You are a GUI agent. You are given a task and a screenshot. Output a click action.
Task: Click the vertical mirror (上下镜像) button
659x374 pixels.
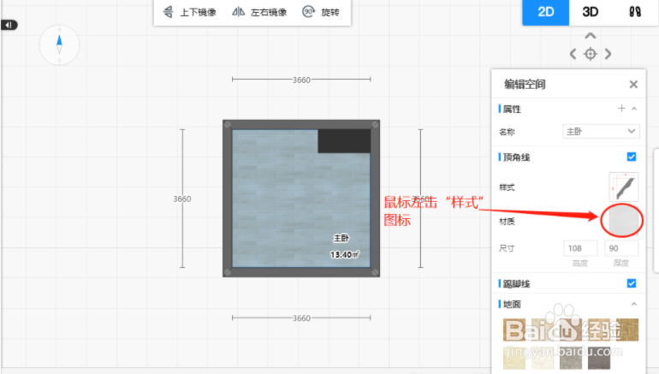coord(189,12)
